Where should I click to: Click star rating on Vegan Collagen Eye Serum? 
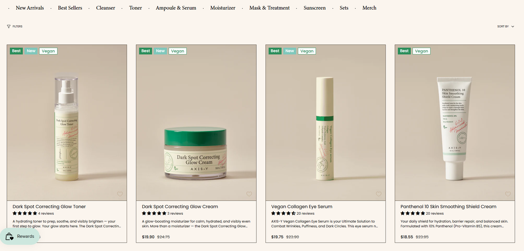pyautogui.click(x=283, y=213)
